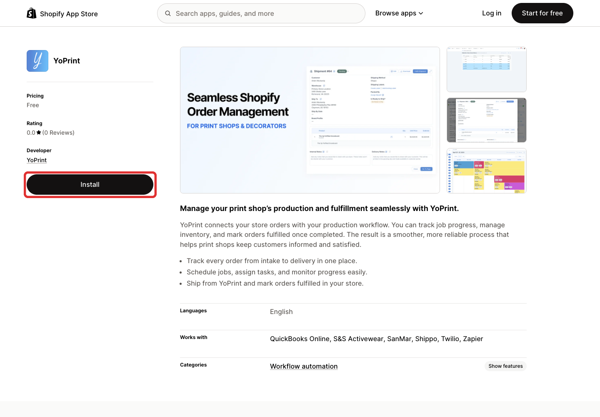
Task: Click the rating star icon
Action: tap(39, 133)
